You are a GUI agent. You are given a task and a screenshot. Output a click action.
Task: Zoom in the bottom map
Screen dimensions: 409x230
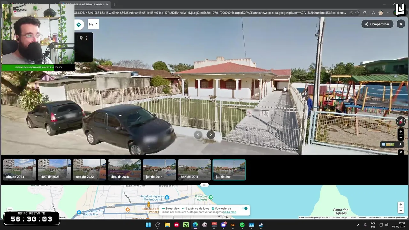click(401, 204)
